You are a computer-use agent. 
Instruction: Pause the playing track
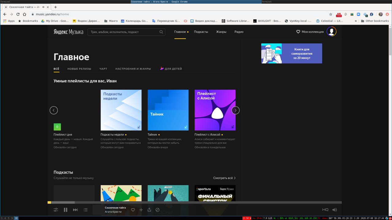click(x=66, y=210)
